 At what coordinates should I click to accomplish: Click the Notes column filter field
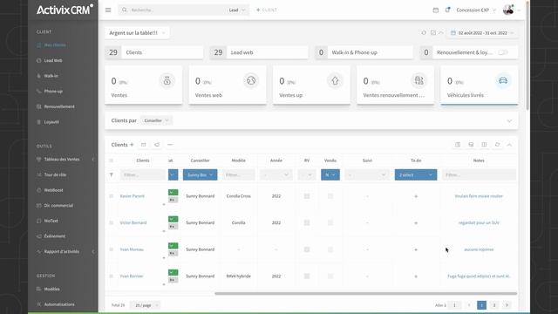pyautogui.click(x=479, y=174)
